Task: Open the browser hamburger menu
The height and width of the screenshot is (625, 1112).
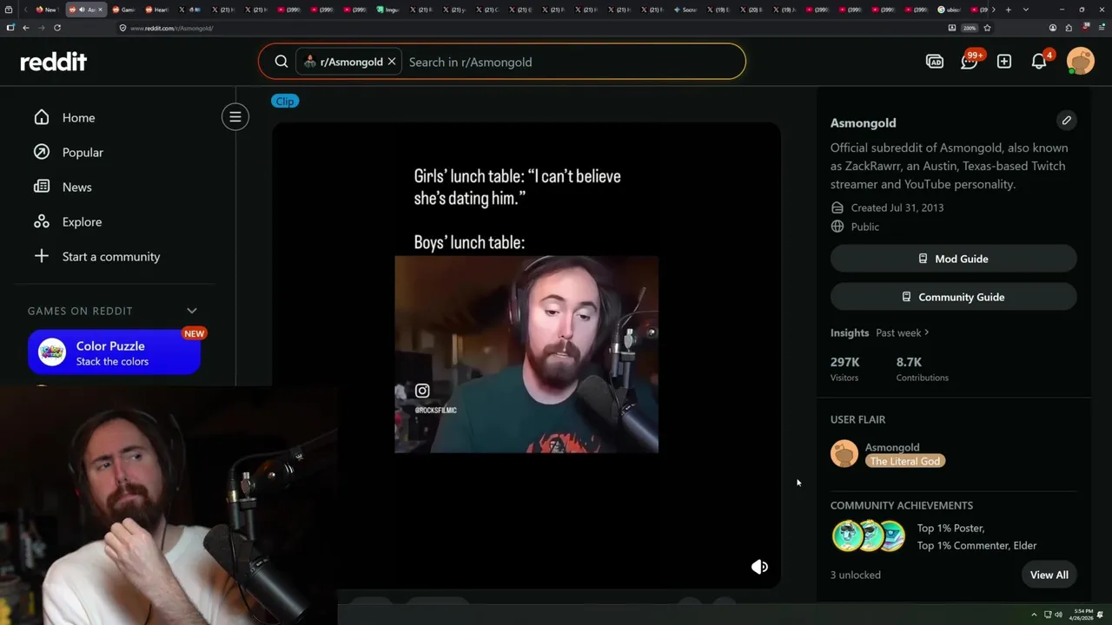Action: point(1101,28)
